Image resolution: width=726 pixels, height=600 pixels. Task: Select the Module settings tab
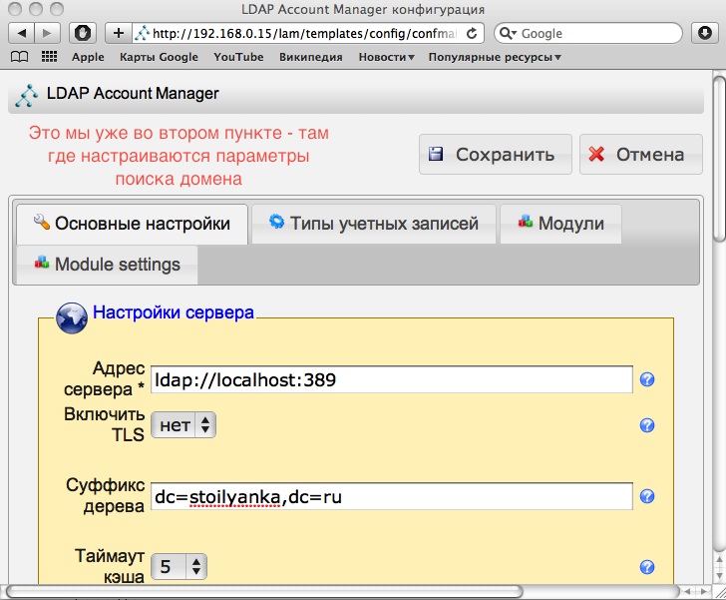click(107, 265)
